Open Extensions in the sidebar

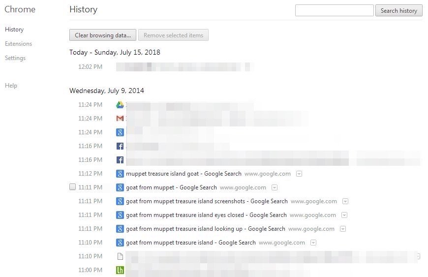tap(18, 44)
